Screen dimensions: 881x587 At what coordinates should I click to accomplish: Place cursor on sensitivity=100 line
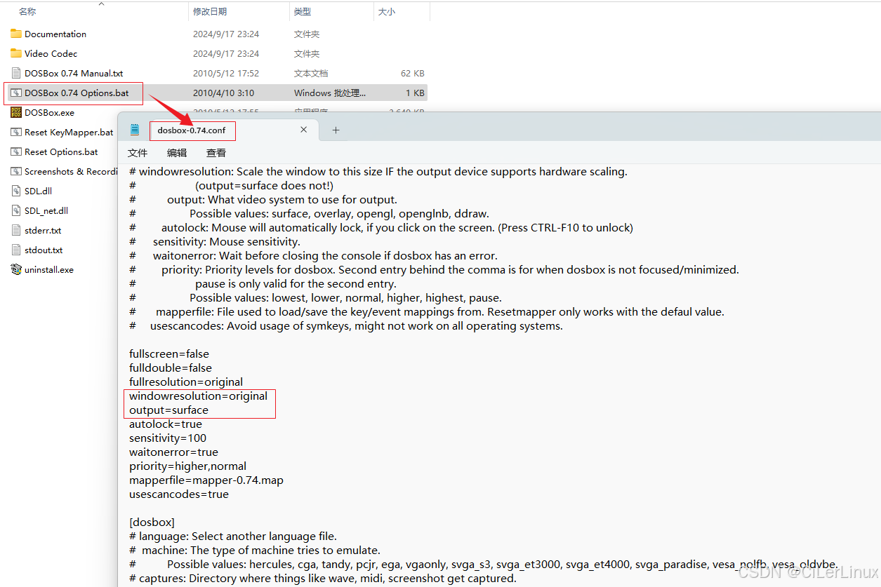pyautogui.click(x=168, y=438)
